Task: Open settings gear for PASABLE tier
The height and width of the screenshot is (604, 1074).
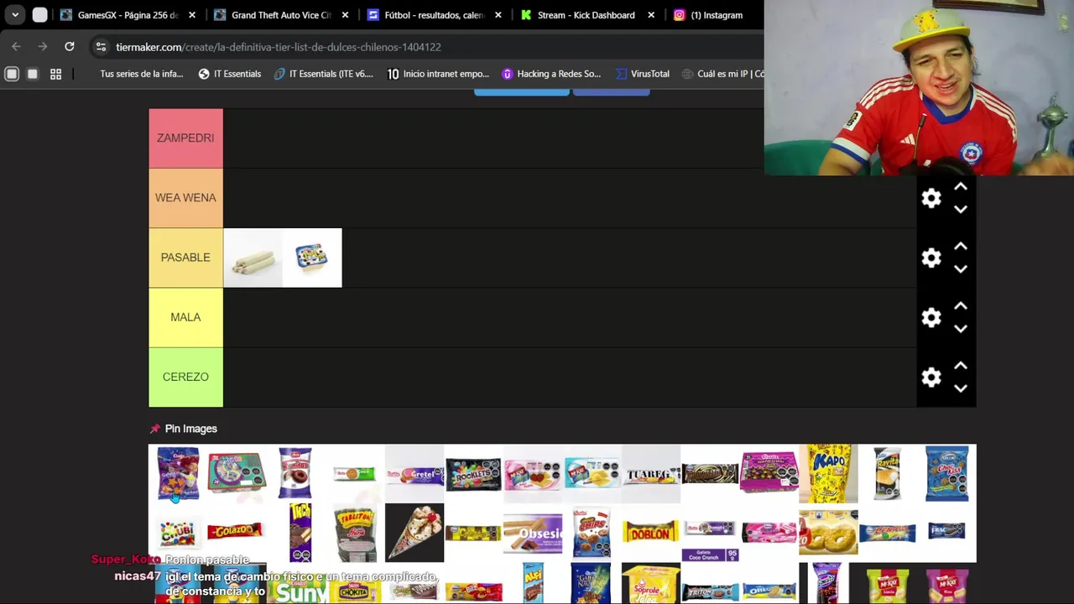Action: pos(931,258)
